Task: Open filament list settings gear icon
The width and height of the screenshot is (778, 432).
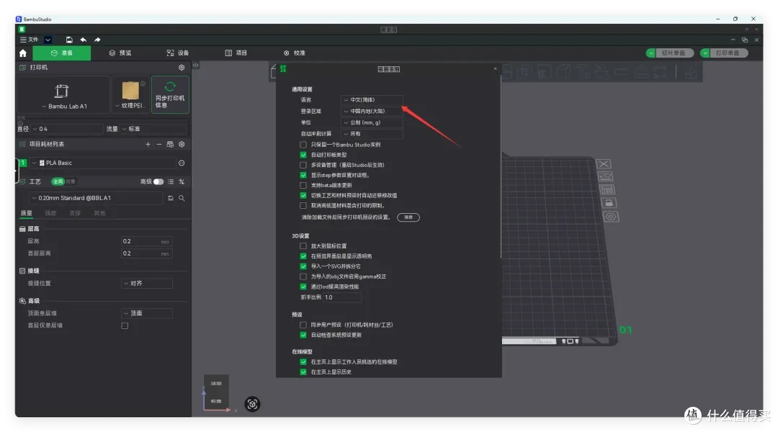Action: tap(182, 144)
